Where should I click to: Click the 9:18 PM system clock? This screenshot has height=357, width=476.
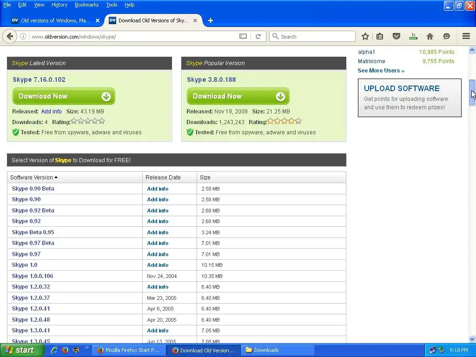pos(459,350)
